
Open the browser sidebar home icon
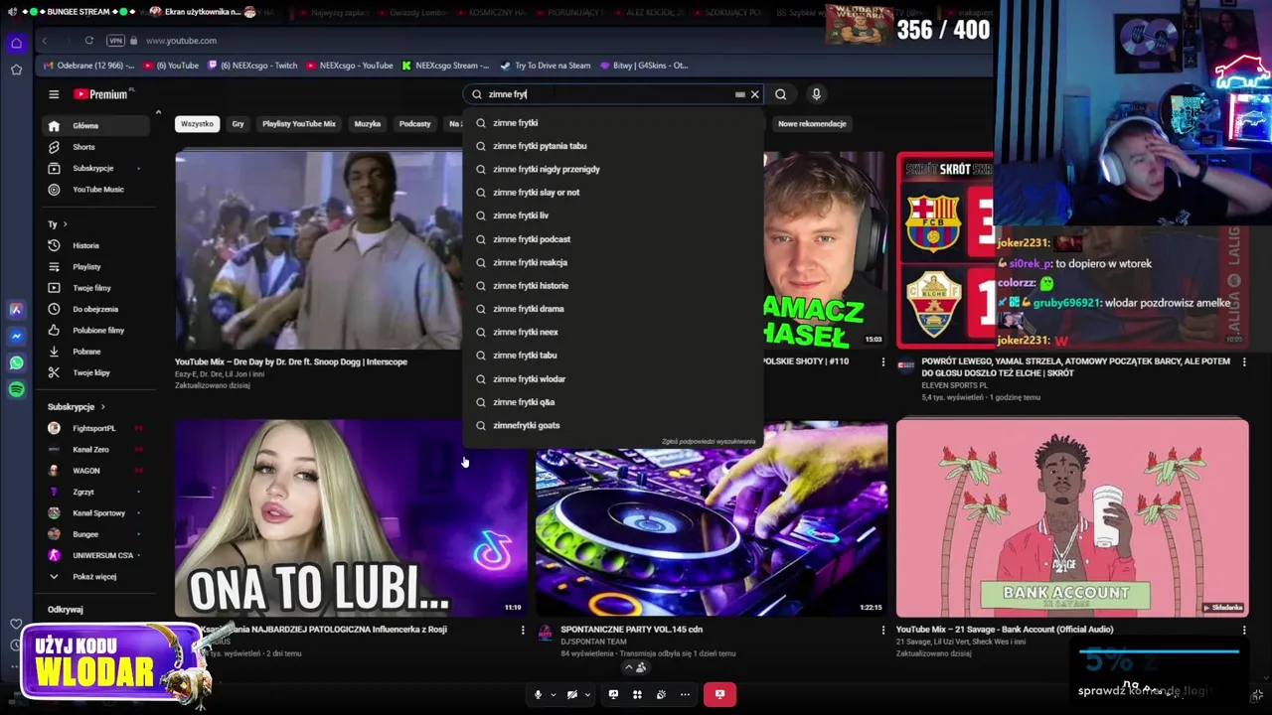click(16, 44)
